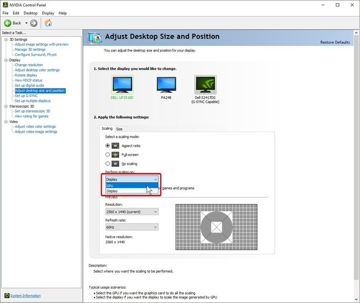
Task: Select the Dell S2417DG G-SYNC monitor icon
Action: point(205,84)
